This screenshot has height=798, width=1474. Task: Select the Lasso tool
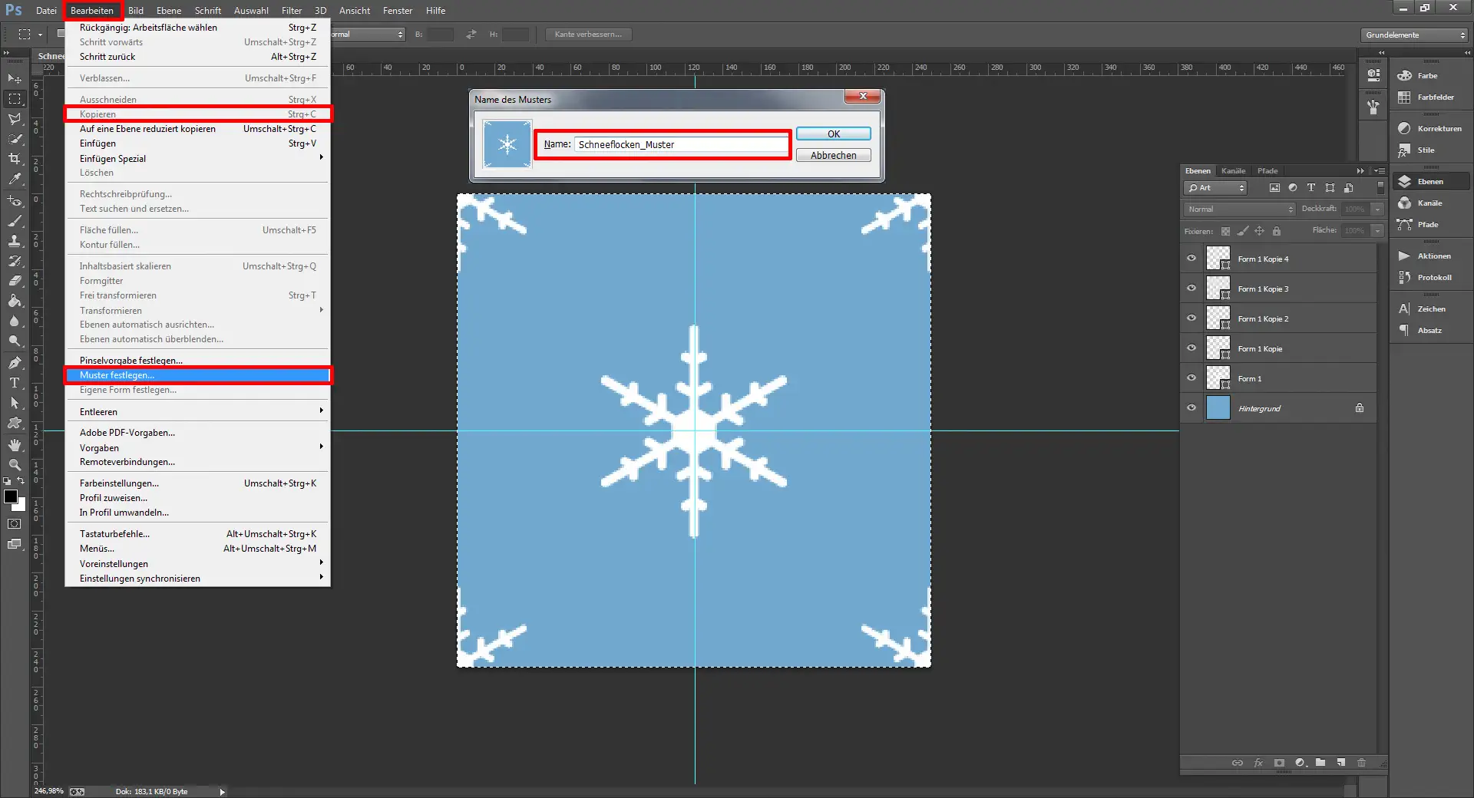[x=13, y=120]
